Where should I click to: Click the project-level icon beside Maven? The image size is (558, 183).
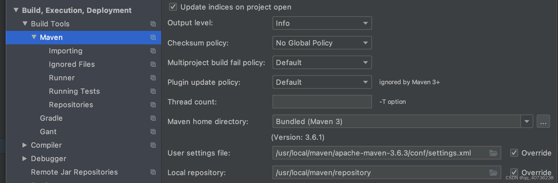pos(153,37)
